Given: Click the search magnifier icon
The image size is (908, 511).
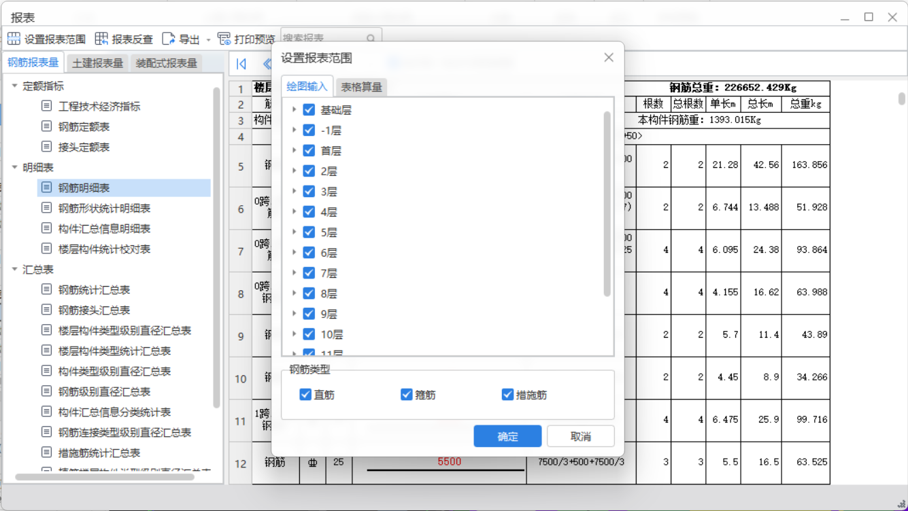Looking at the screenshot, I should [x=371, y=39].
